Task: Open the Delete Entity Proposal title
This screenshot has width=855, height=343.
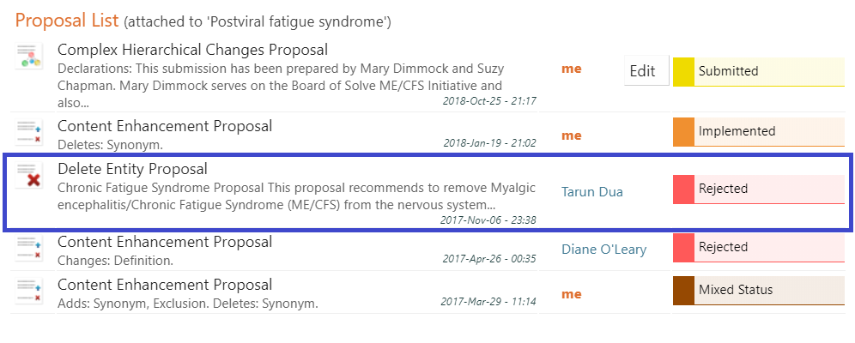Action: pyautogui.click(x=132, y=169)
